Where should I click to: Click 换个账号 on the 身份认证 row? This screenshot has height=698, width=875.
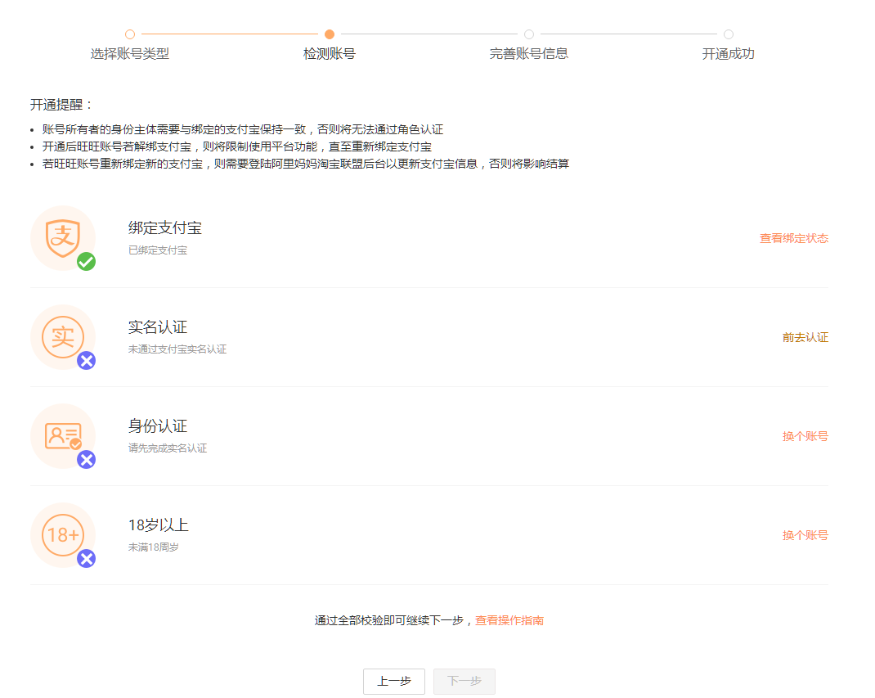click(x=805, y=436)
